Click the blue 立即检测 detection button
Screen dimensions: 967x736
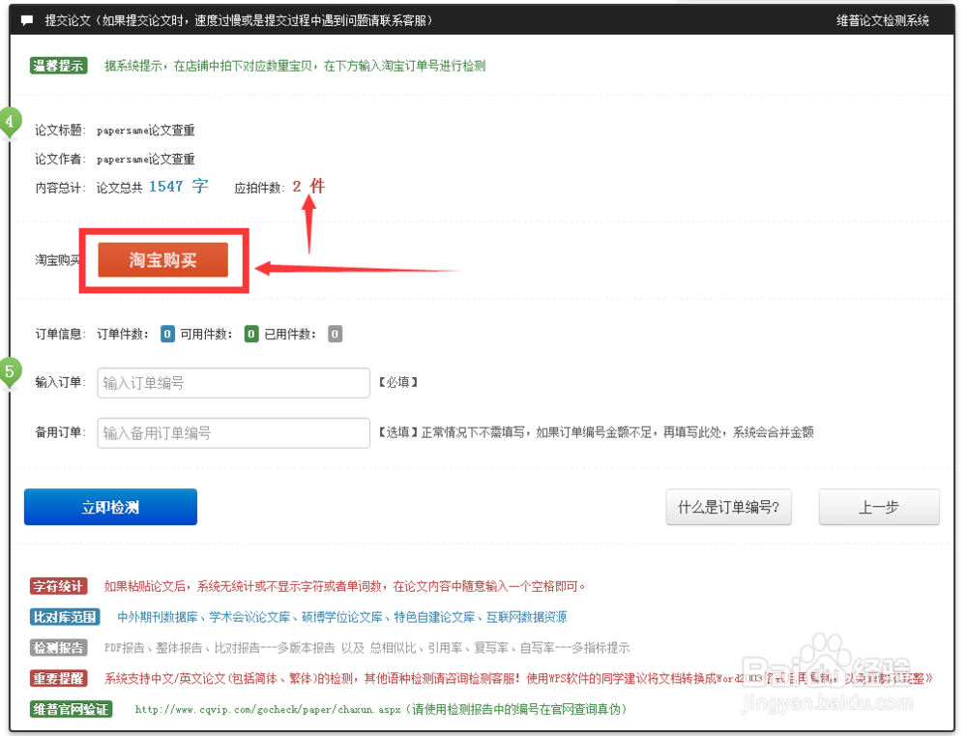point(110,507)
